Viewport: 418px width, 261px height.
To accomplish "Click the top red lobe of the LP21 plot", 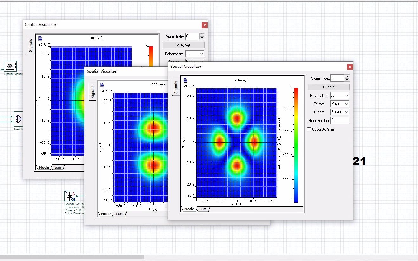I will (x=237, y=118).
